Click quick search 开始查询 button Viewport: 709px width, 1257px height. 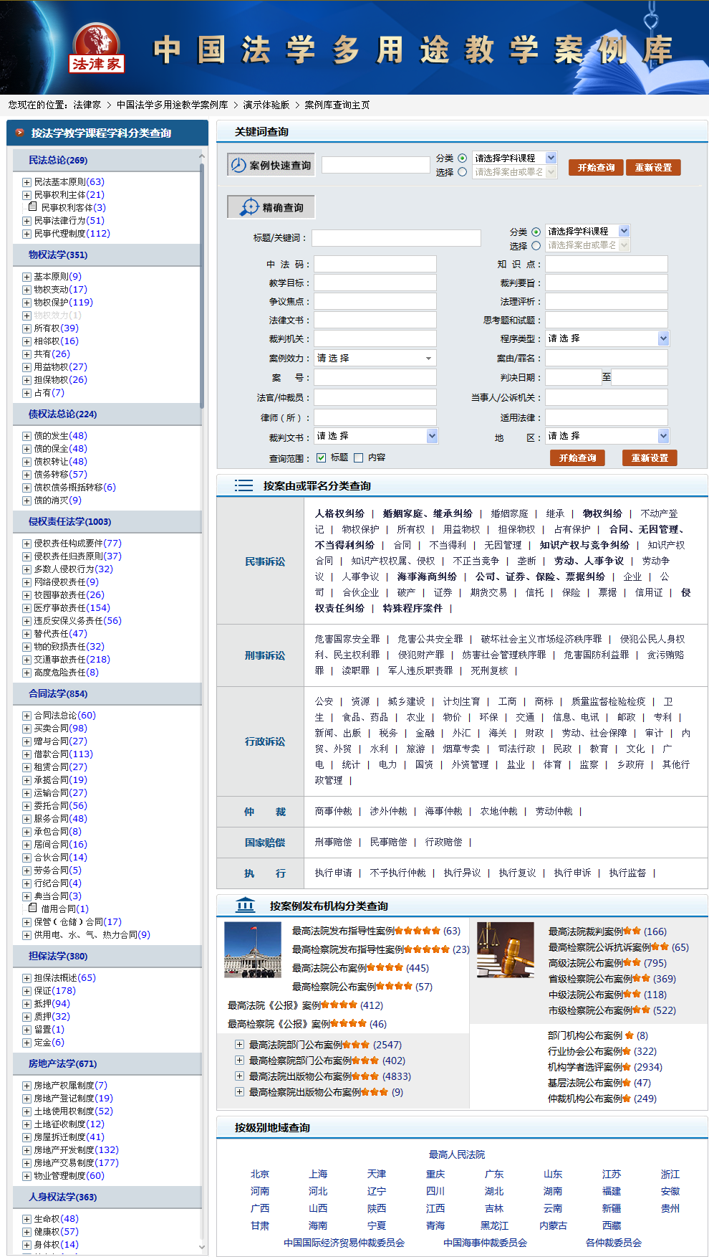596,168
